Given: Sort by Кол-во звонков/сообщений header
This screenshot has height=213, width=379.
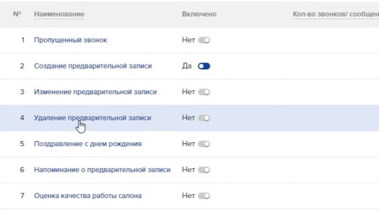Looking at the screenshot, I should (336, 14).
